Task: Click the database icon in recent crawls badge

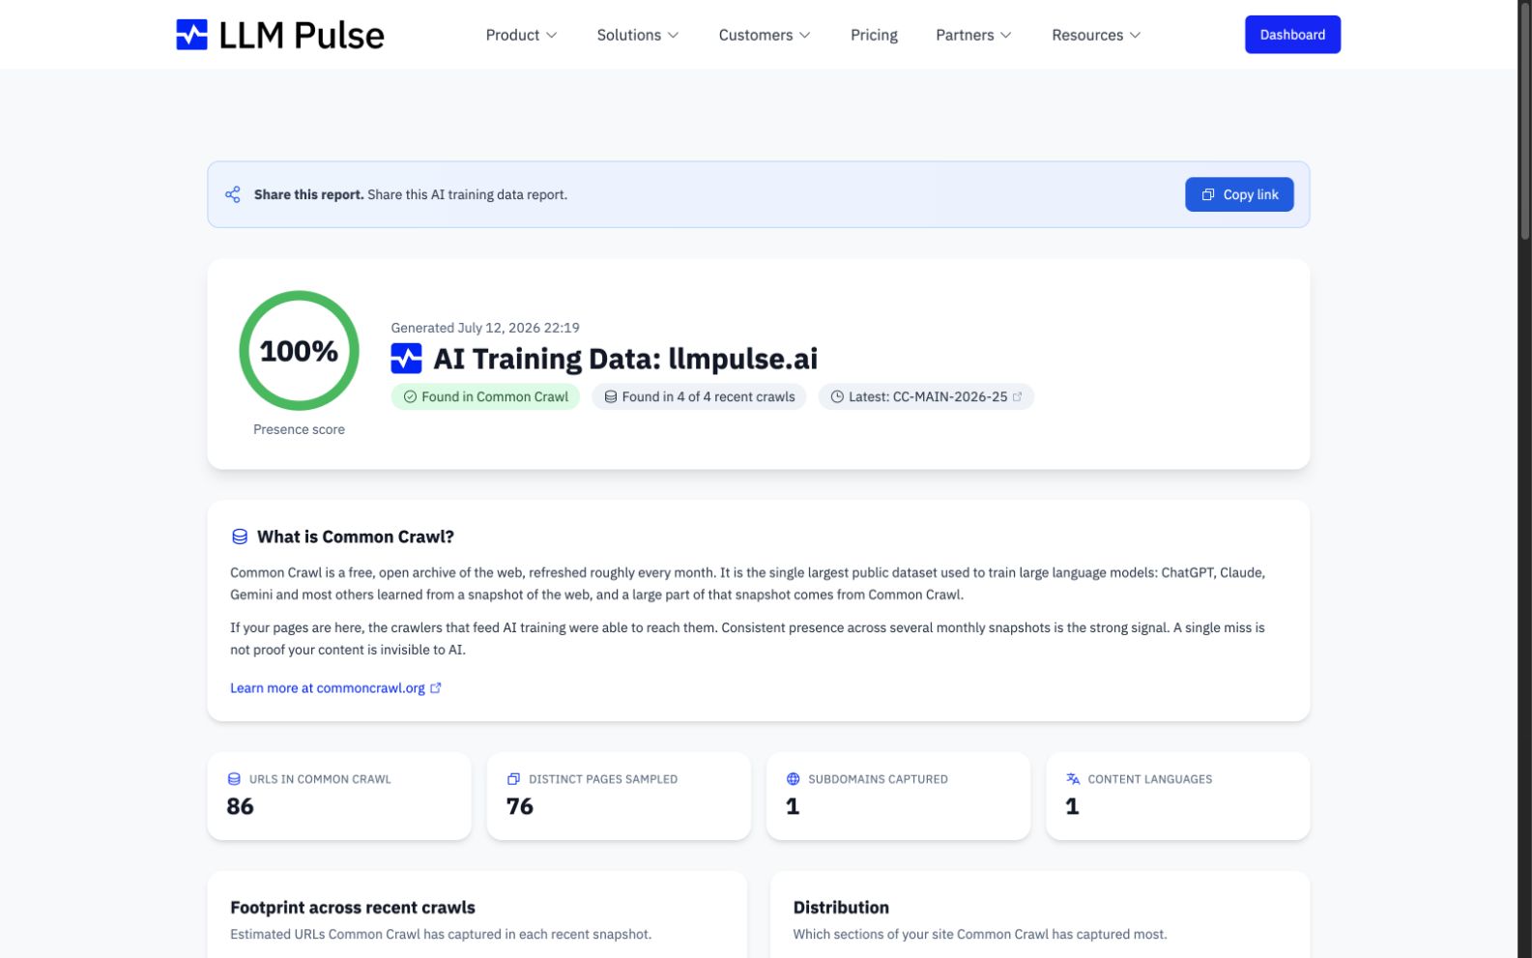Action: [611, 396]
